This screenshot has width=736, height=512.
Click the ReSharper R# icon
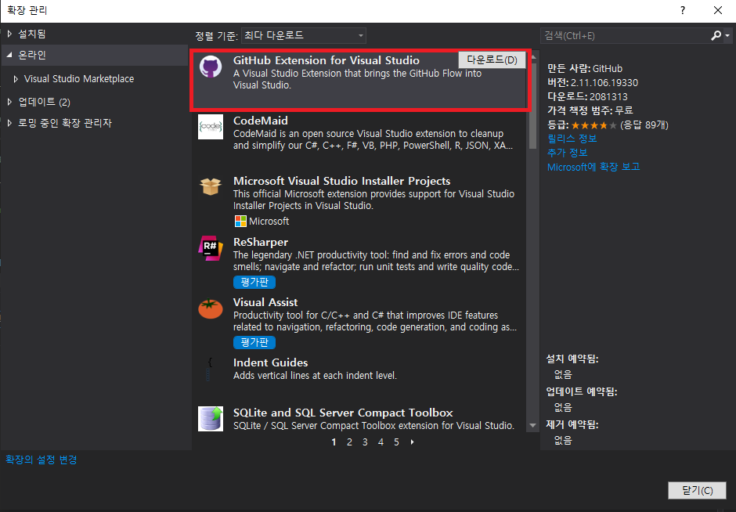tap(211, 248)
